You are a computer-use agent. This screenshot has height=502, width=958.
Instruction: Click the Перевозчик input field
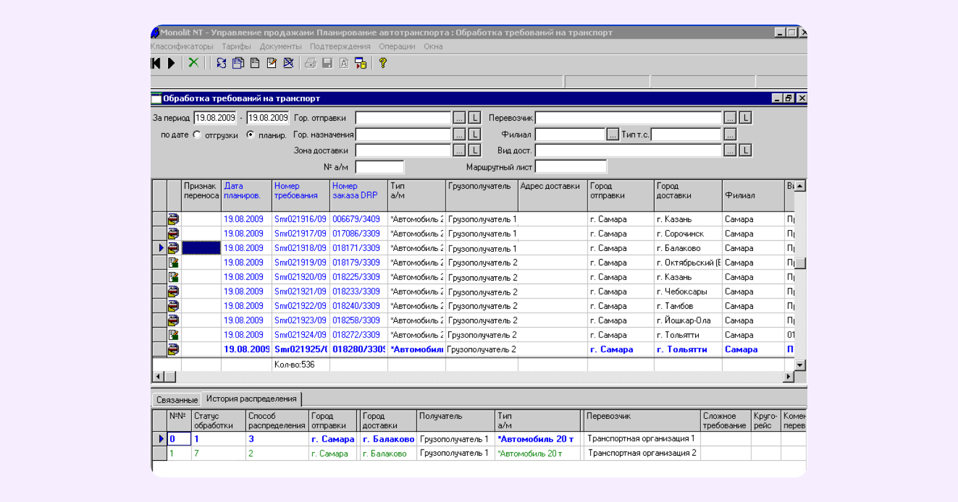click(x=628, y=118)
